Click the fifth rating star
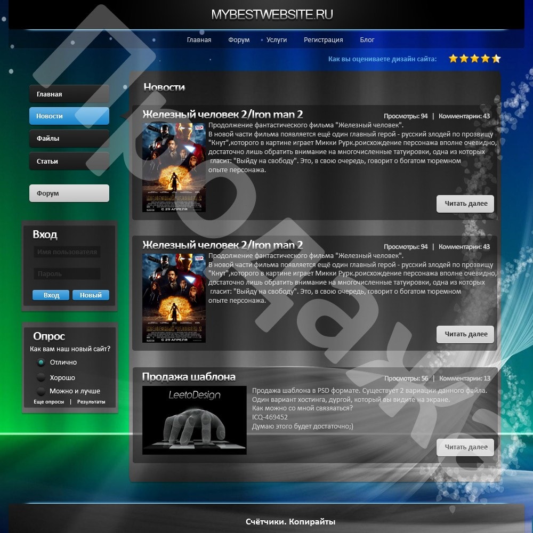533x533 pixels. click(496, 59)
